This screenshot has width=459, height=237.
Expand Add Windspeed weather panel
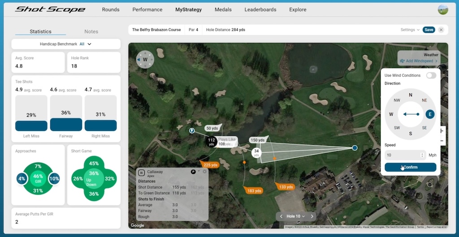(419, 61)
